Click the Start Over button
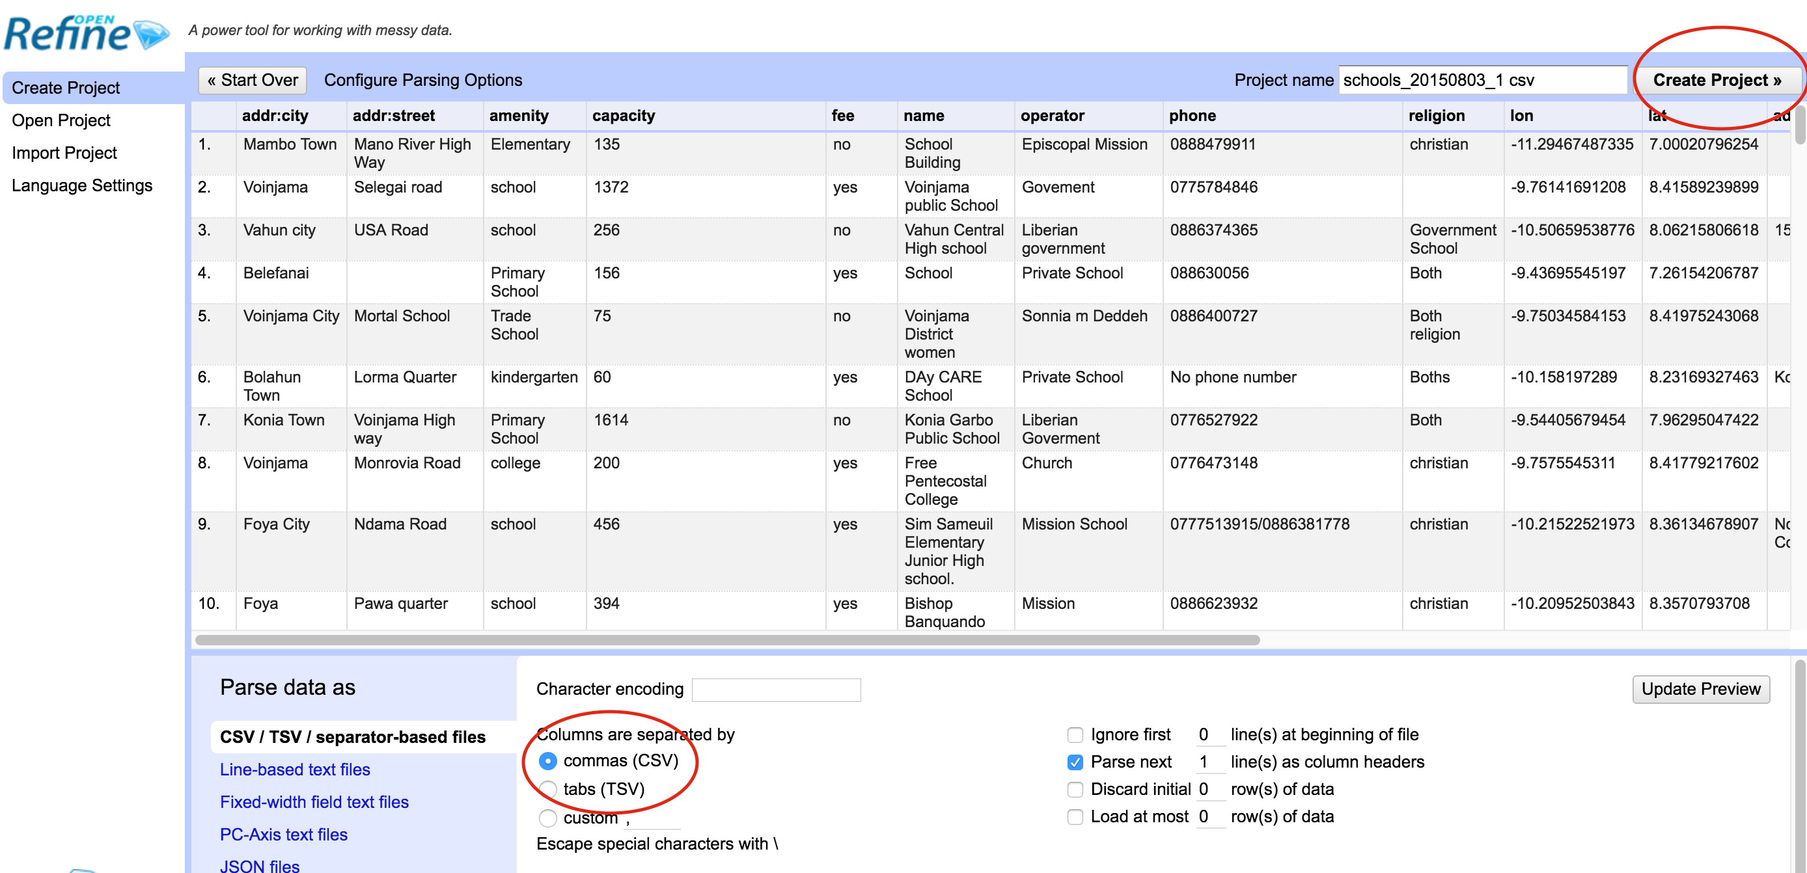 click(x=253, y=80)
